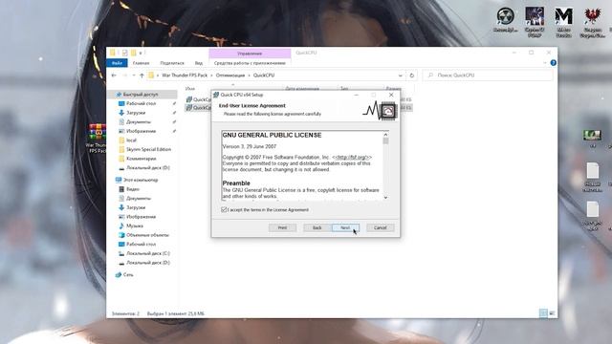The height and width of the screenshot is (344, 612).
Task: Click the Next button in setup
Action: [345, 227]
